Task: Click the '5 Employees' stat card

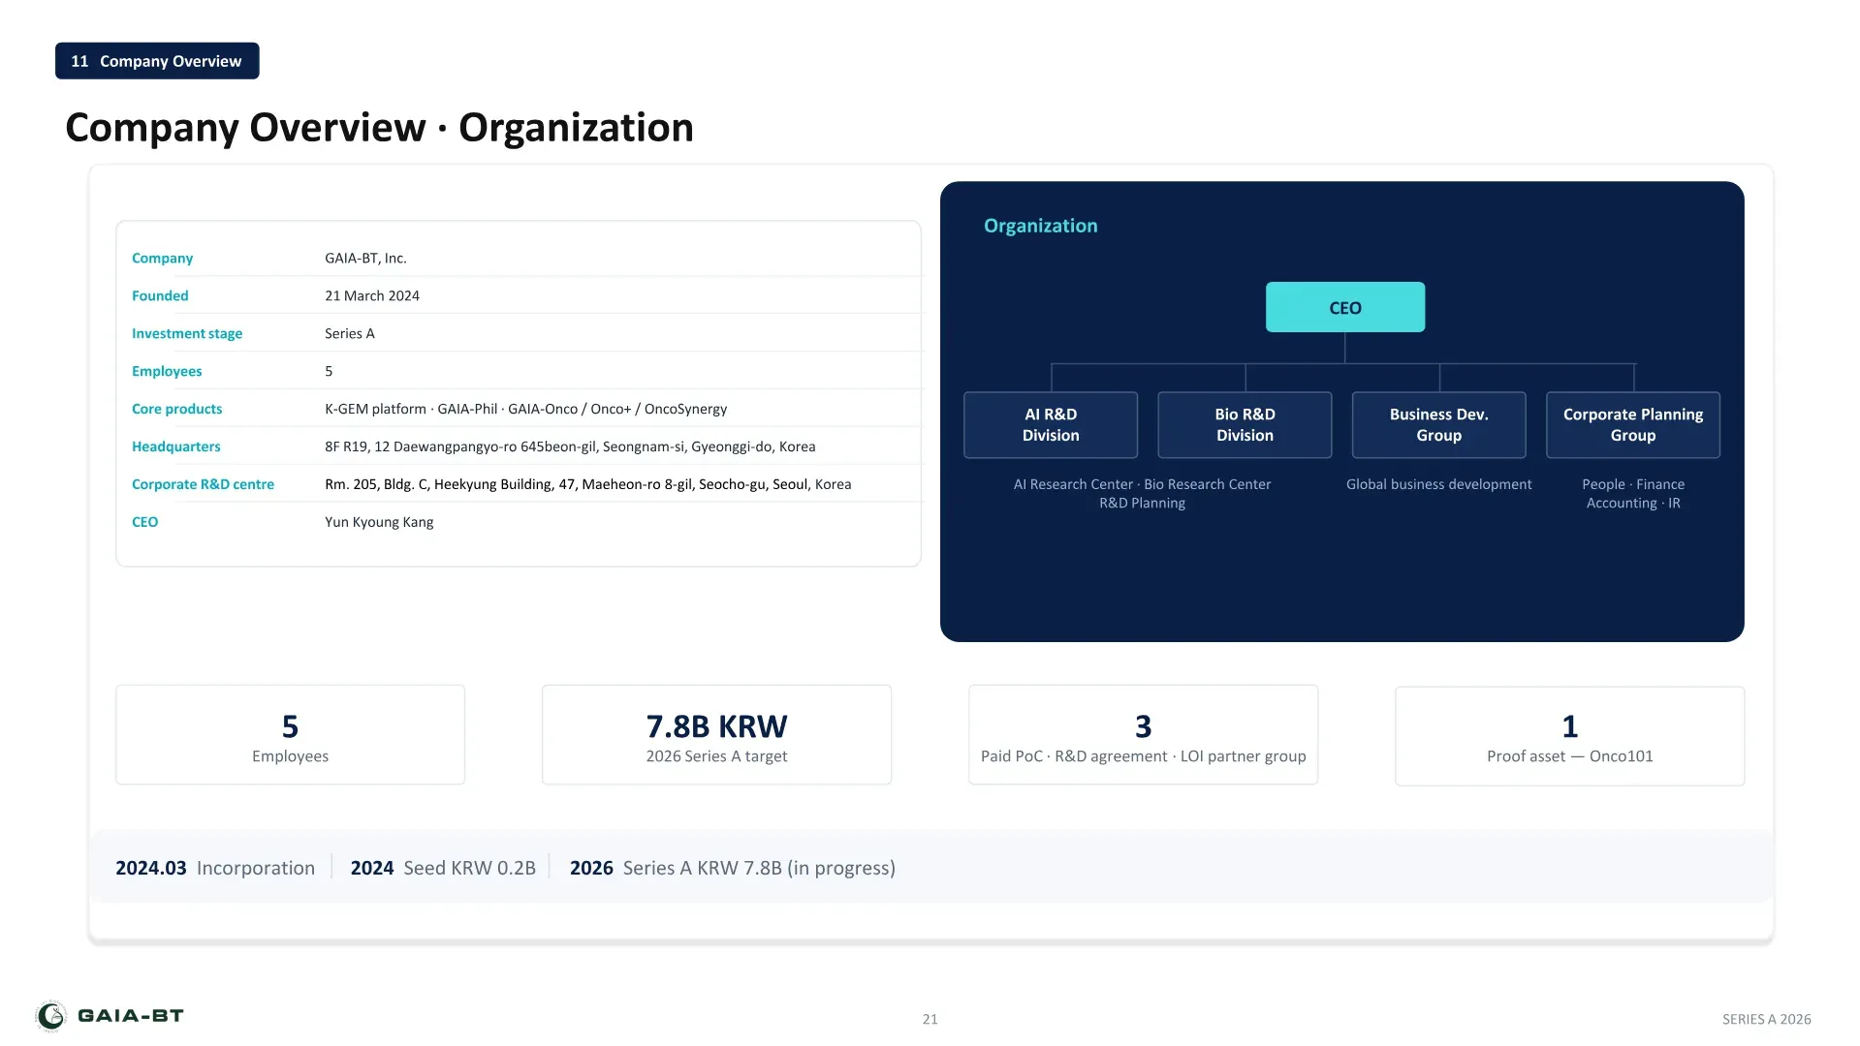Action: (x=290, y=735)
